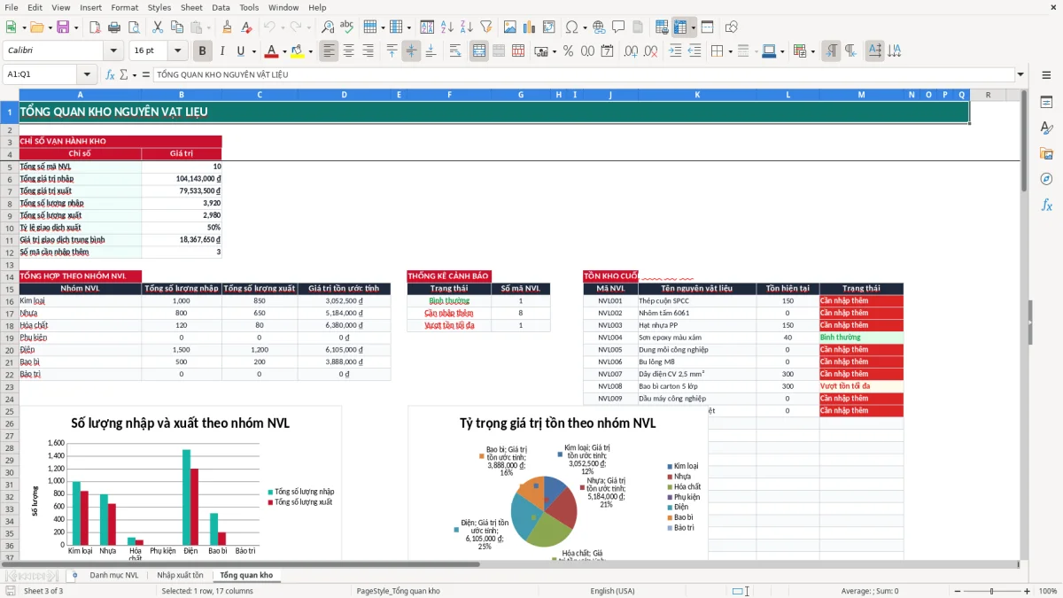1063x598 pixels.
Task: Click the Clone Formatting paintbrush icon
Action: [x=227, y=27]
